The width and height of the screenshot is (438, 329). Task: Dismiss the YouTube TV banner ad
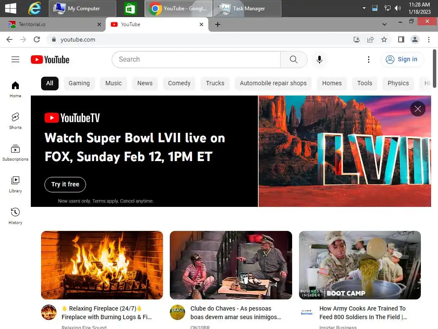(x=417, y=109)
